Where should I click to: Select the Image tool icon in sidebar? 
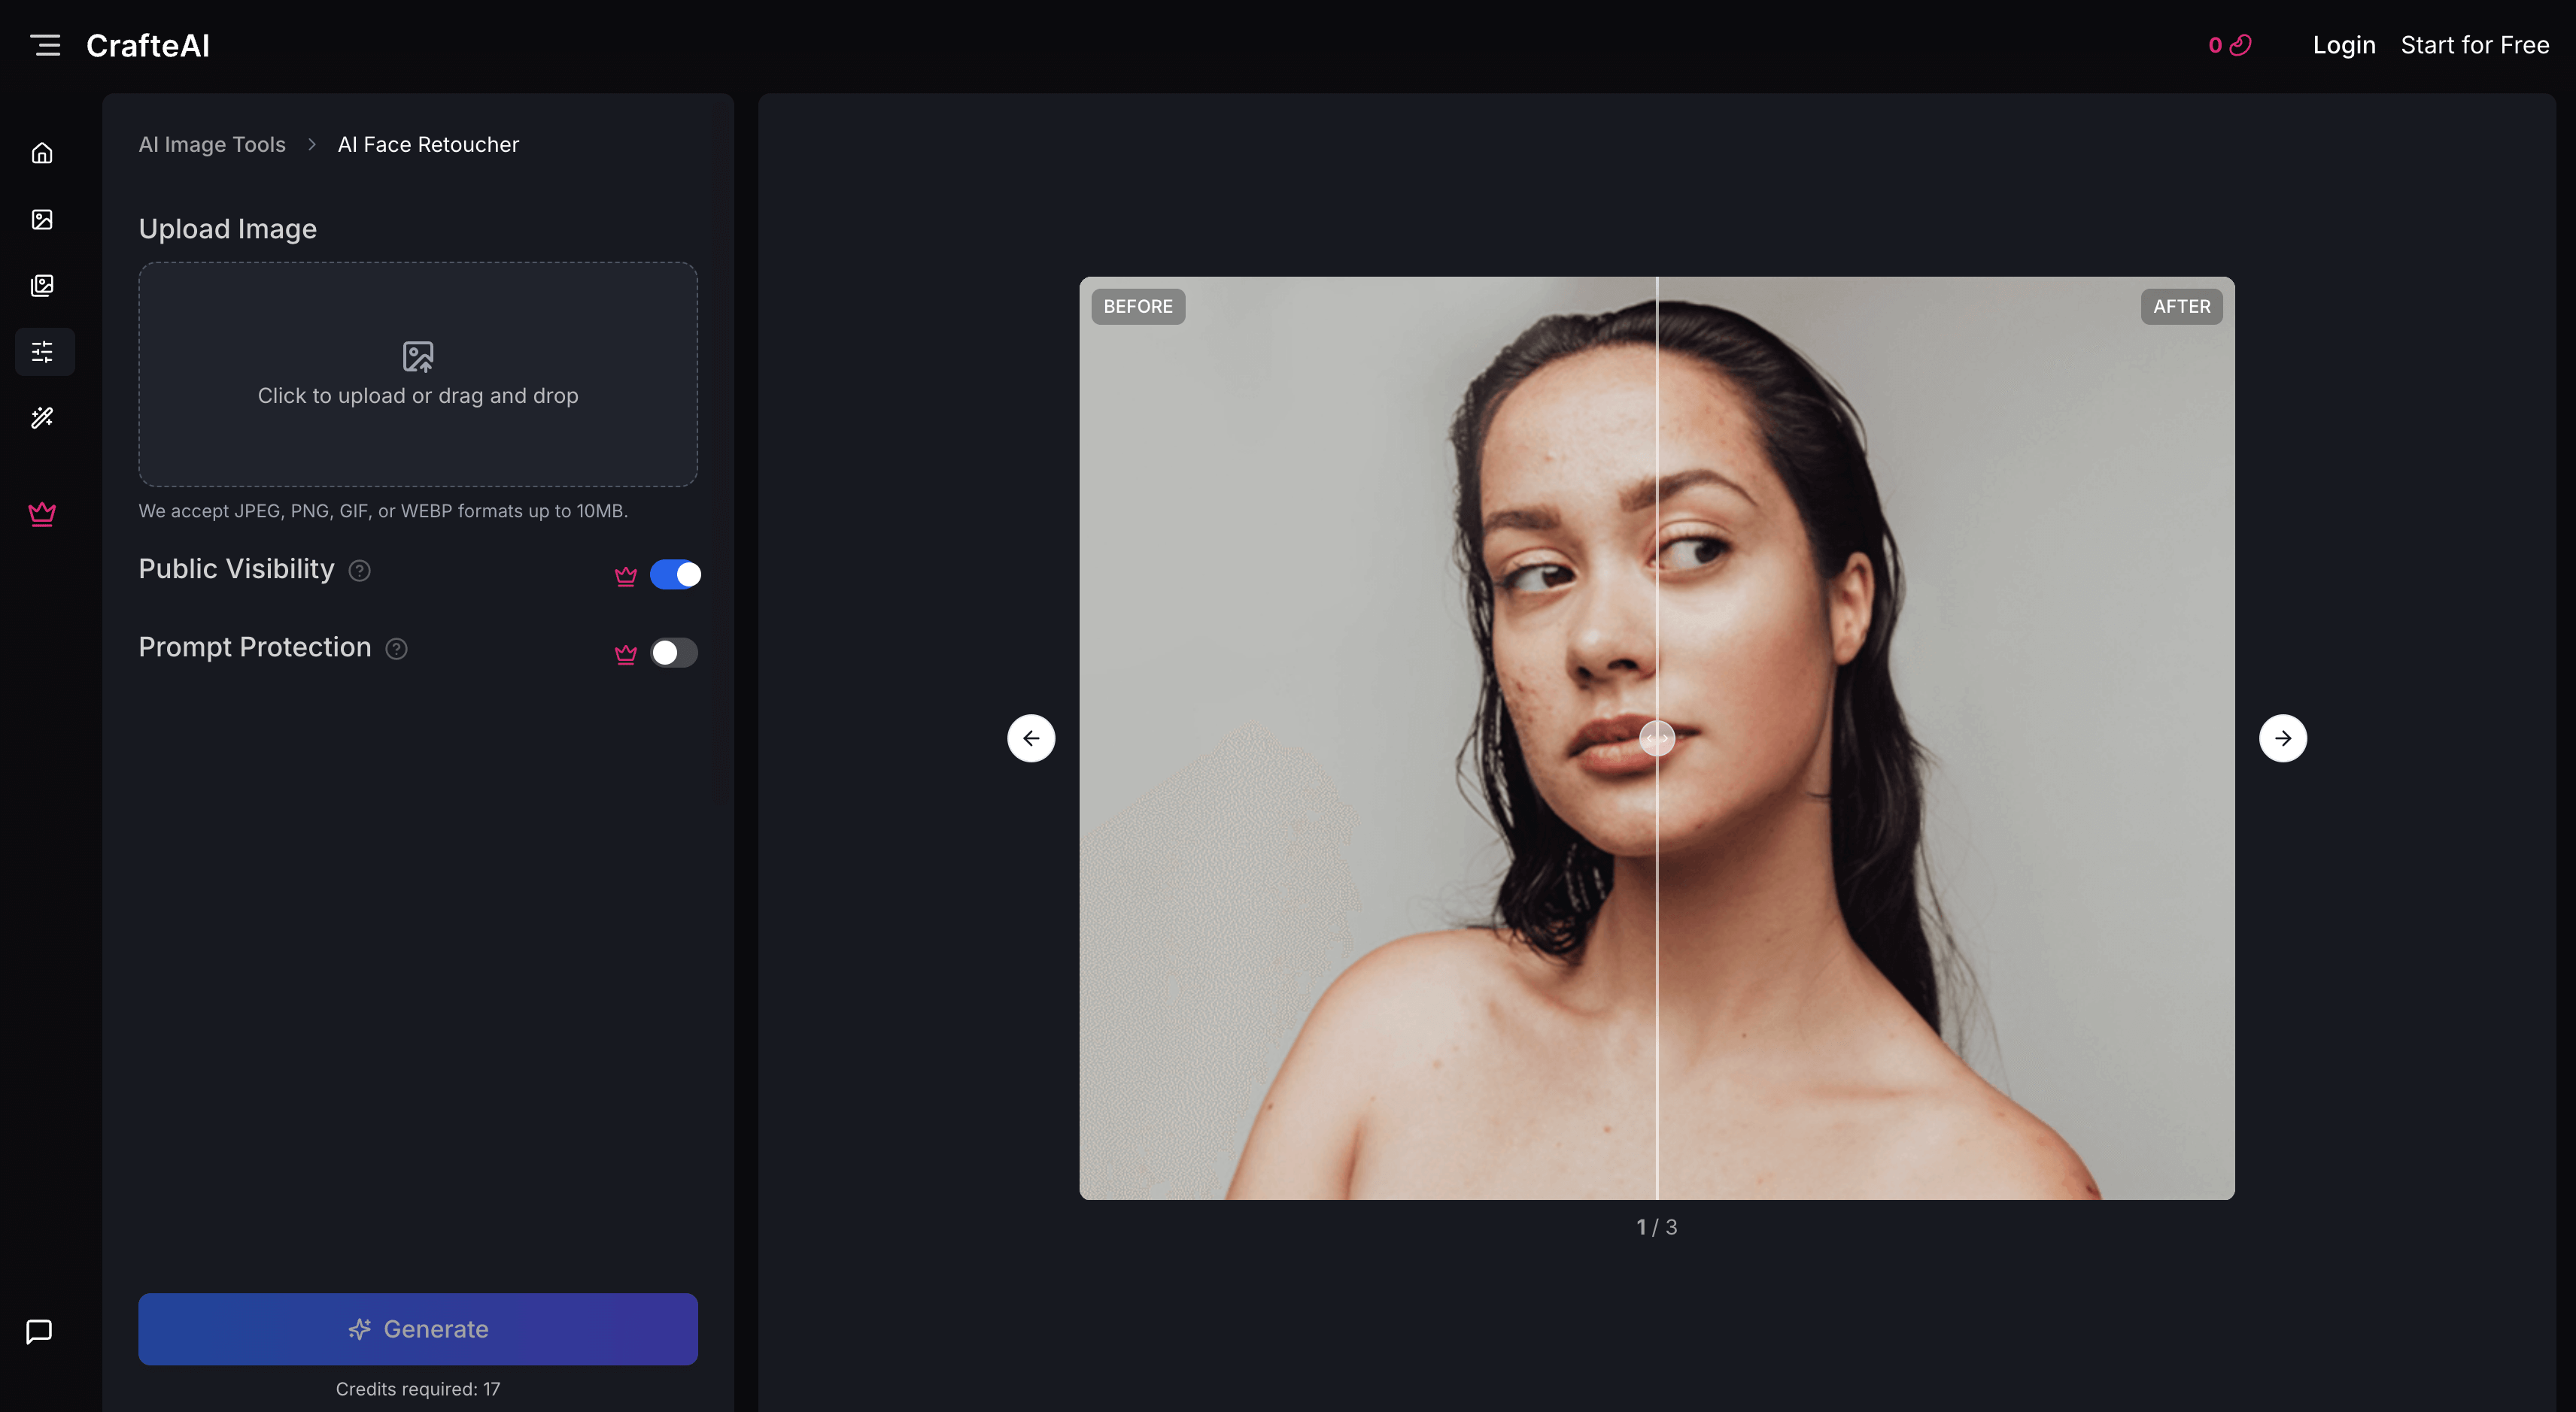[x=43, y=220]
